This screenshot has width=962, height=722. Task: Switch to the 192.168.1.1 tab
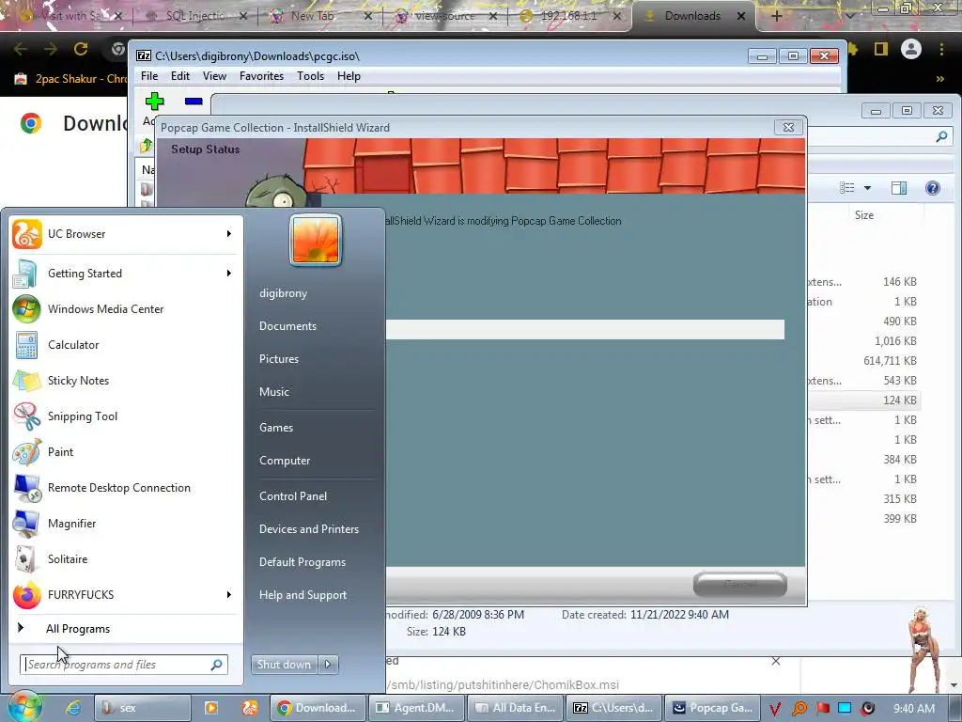[x=568, y=16]
